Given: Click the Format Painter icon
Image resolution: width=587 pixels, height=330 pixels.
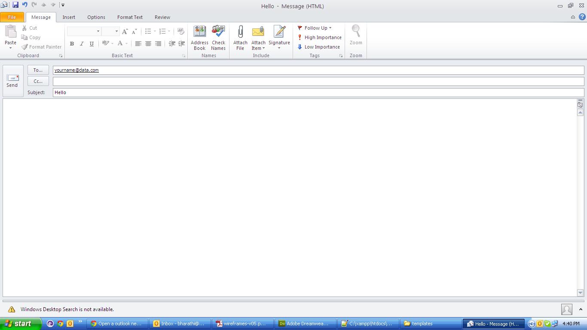Looking at the screenshot, I should [x=24, y=47].
